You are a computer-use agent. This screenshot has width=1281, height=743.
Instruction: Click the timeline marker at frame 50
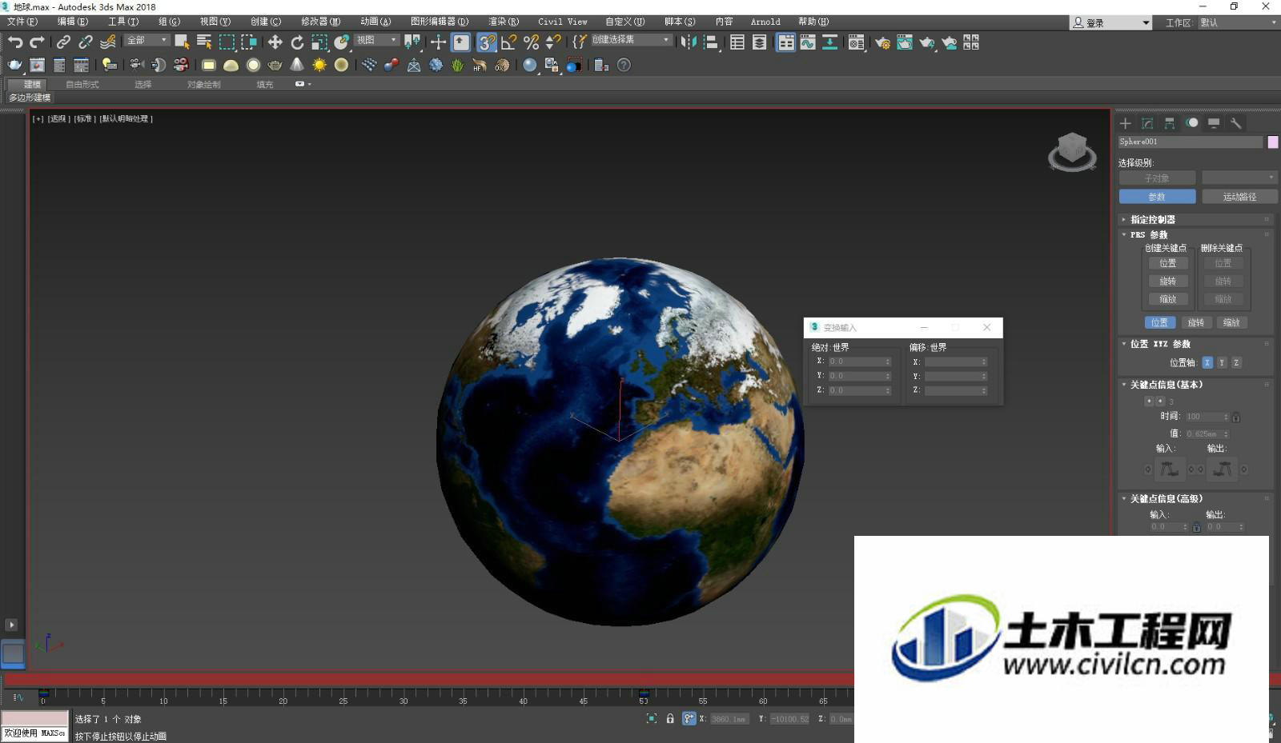point(644,693)
